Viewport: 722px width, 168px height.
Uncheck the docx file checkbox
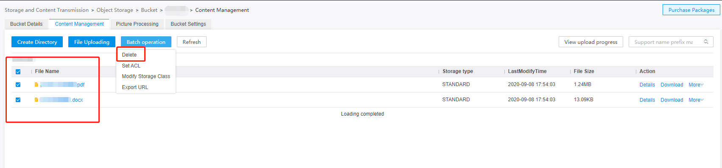(x=18, y=100)
